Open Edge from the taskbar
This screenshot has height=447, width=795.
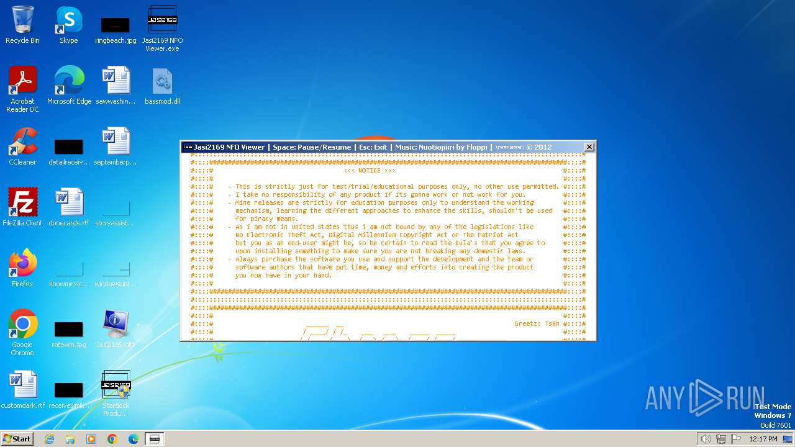pos(134,439)
